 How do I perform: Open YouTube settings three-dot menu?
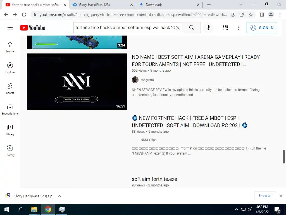[239, 28]
